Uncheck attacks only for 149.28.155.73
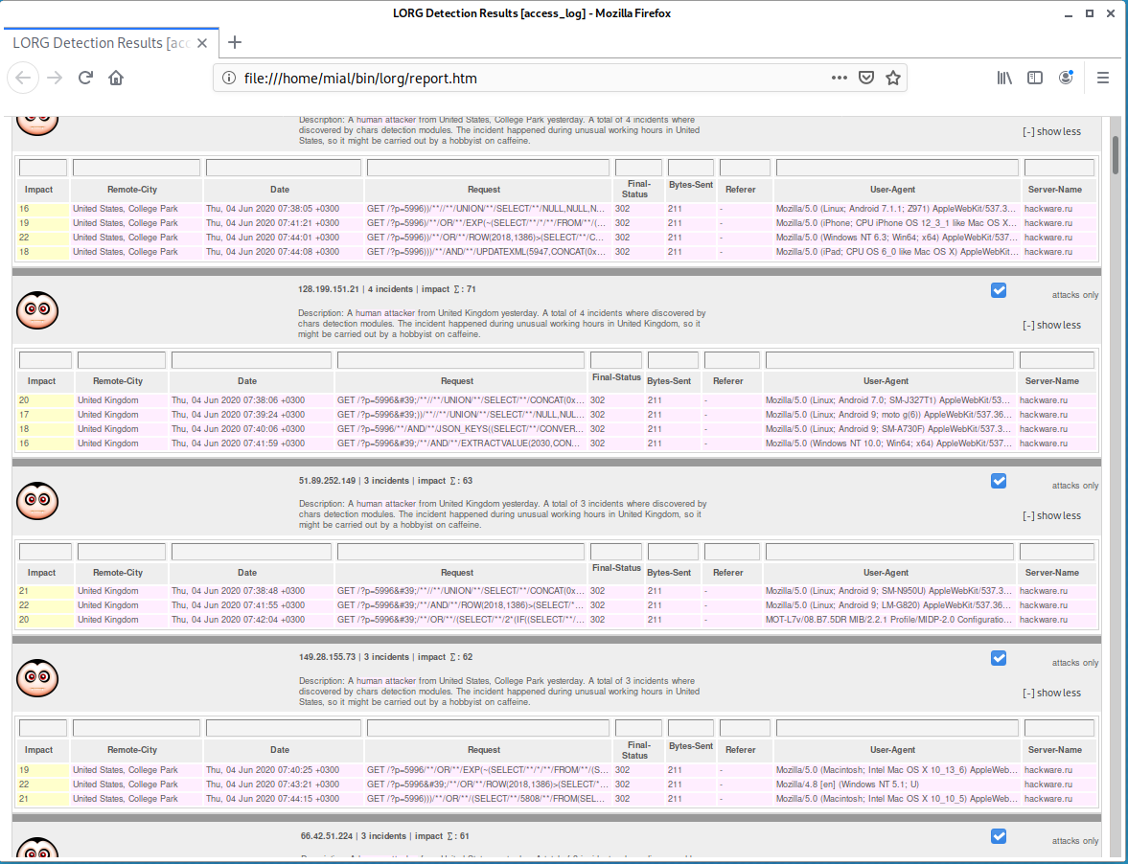Viewport: 1128px width, 864px height. tap(999, 658)
